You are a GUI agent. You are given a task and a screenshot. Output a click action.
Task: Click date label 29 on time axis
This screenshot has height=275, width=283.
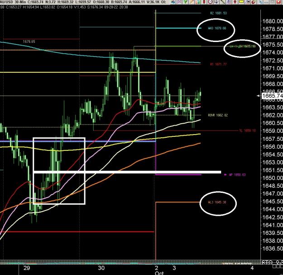click(27, 268)
